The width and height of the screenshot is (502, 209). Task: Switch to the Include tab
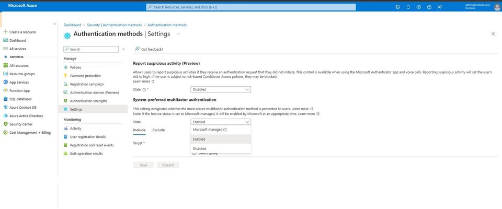tap(139, 130)
